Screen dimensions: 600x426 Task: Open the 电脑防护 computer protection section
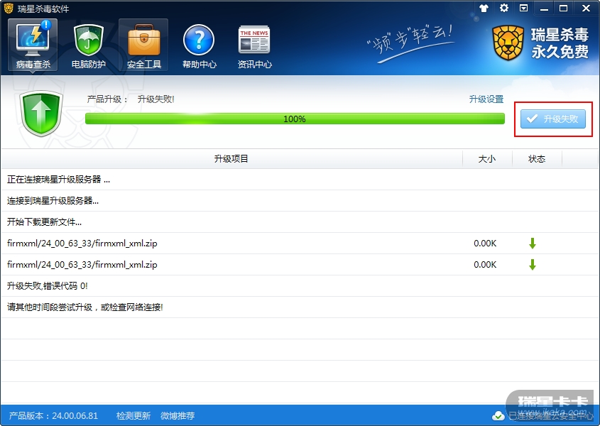(x=88, y=45)
